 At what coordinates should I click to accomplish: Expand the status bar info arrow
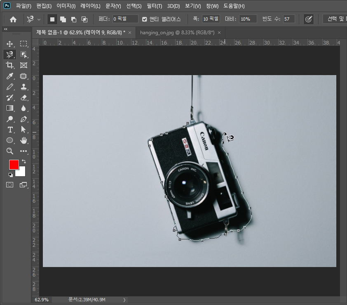(124, 300)
